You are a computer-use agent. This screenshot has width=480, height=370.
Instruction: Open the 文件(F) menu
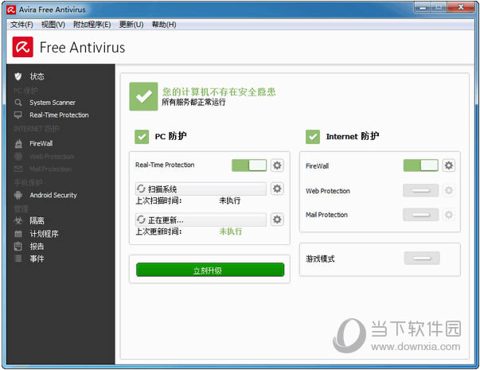tap(21, 25)
